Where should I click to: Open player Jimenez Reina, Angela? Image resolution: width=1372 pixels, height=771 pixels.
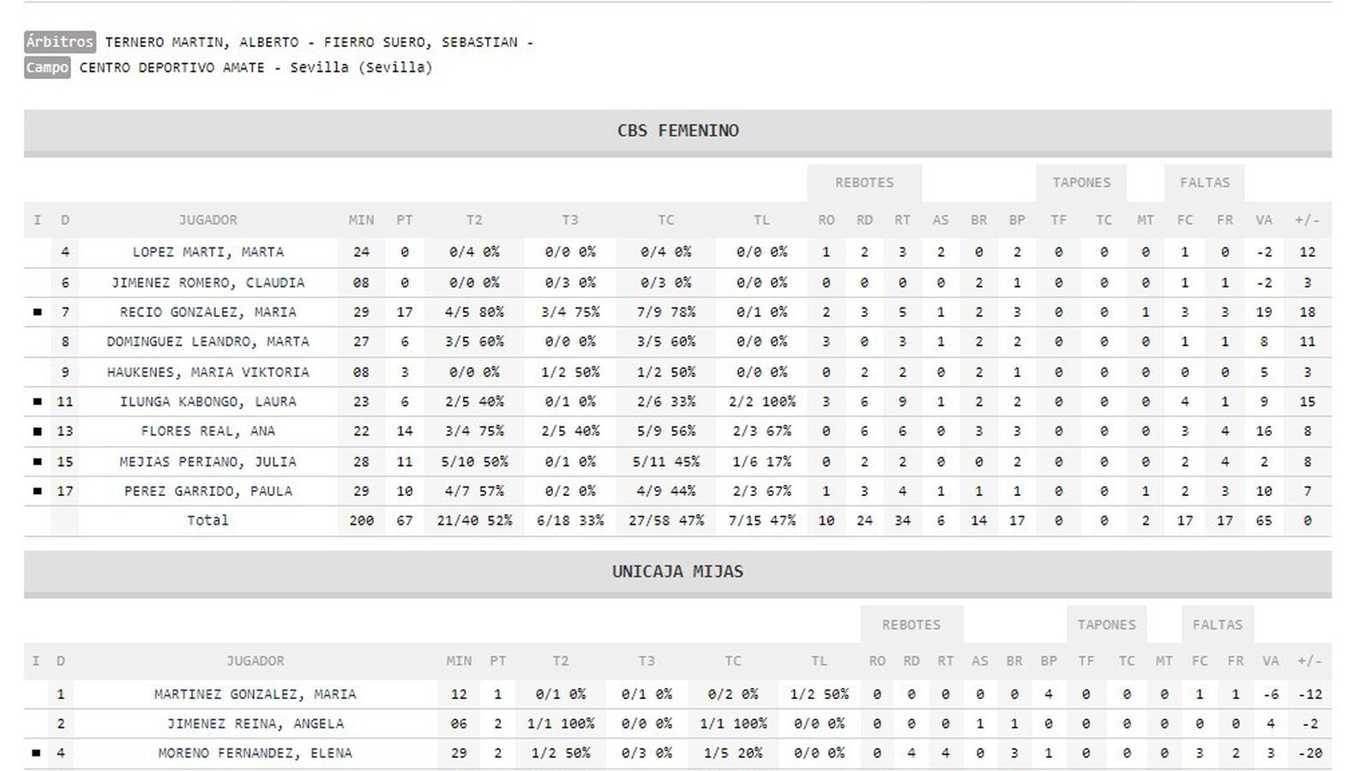tap(255, 724)
